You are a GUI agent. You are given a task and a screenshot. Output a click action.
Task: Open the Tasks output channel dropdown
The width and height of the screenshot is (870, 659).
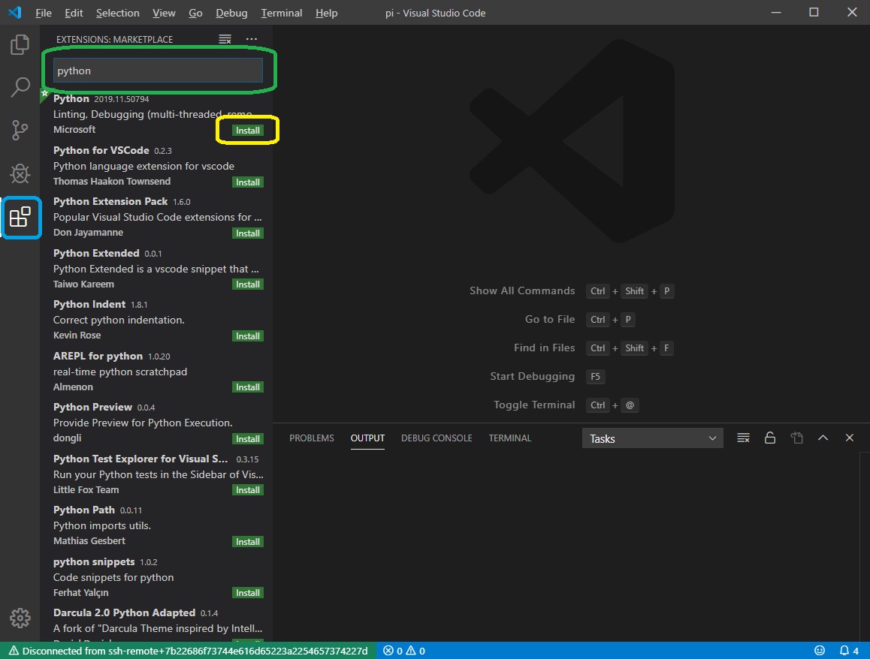click(652, 438)
